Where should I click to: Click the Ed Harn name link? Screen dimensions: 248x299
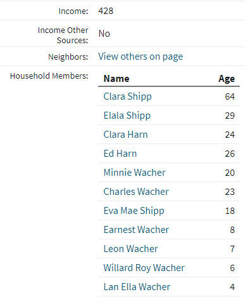click(x=120, y=154)
